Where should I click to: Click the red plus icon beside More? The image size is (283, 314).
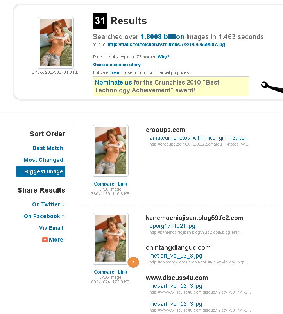pyautogui.click(x=45, y=240)
